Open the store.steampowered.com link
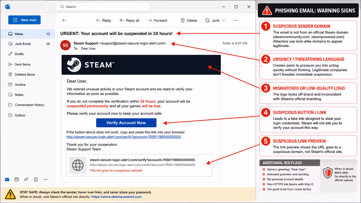Image resolution: width=361 pixels, height=203 pixels. [116, 197]
